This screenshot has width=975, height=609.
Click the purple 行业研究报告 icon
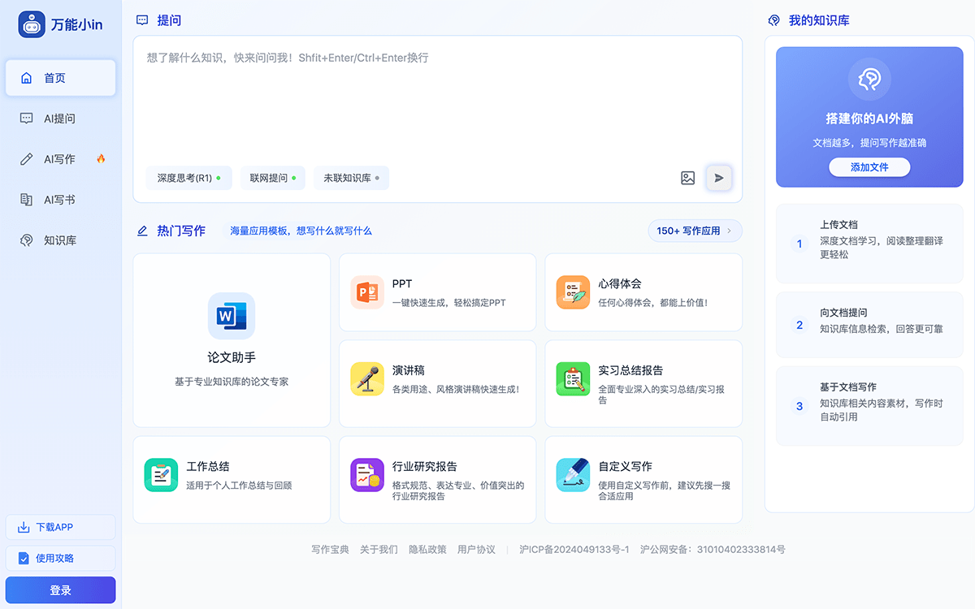[367, 475]
